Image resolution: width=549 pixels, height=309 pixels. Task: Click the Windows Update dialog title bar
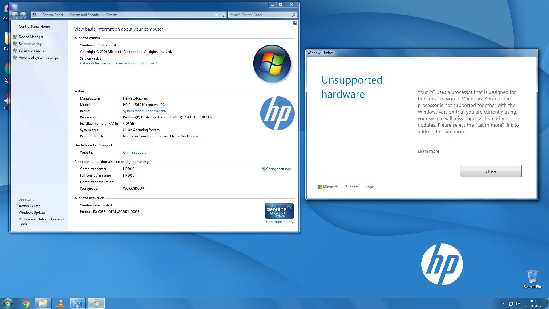tap(421, 53)
